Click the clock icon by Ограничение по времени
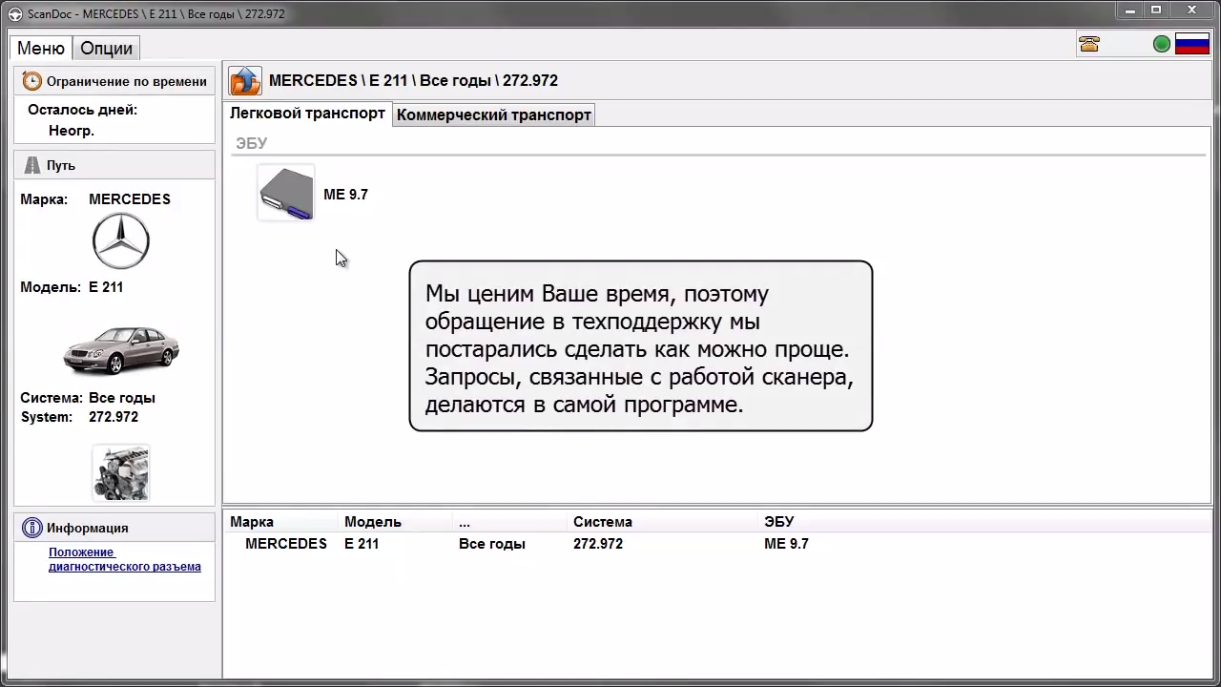The height and width of the screenshot is (687, 1221). point(32,81)
